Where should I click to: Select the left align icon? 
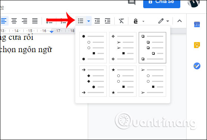[x=4, y=21]
